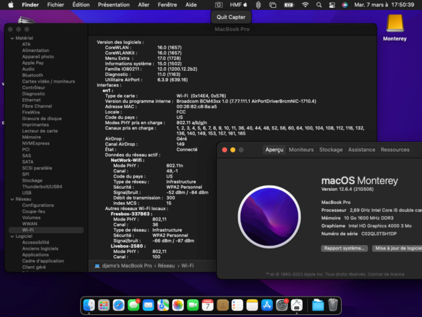The image size is (422, 317).
Task: Click the battery status icon
Action: (289, 5)
